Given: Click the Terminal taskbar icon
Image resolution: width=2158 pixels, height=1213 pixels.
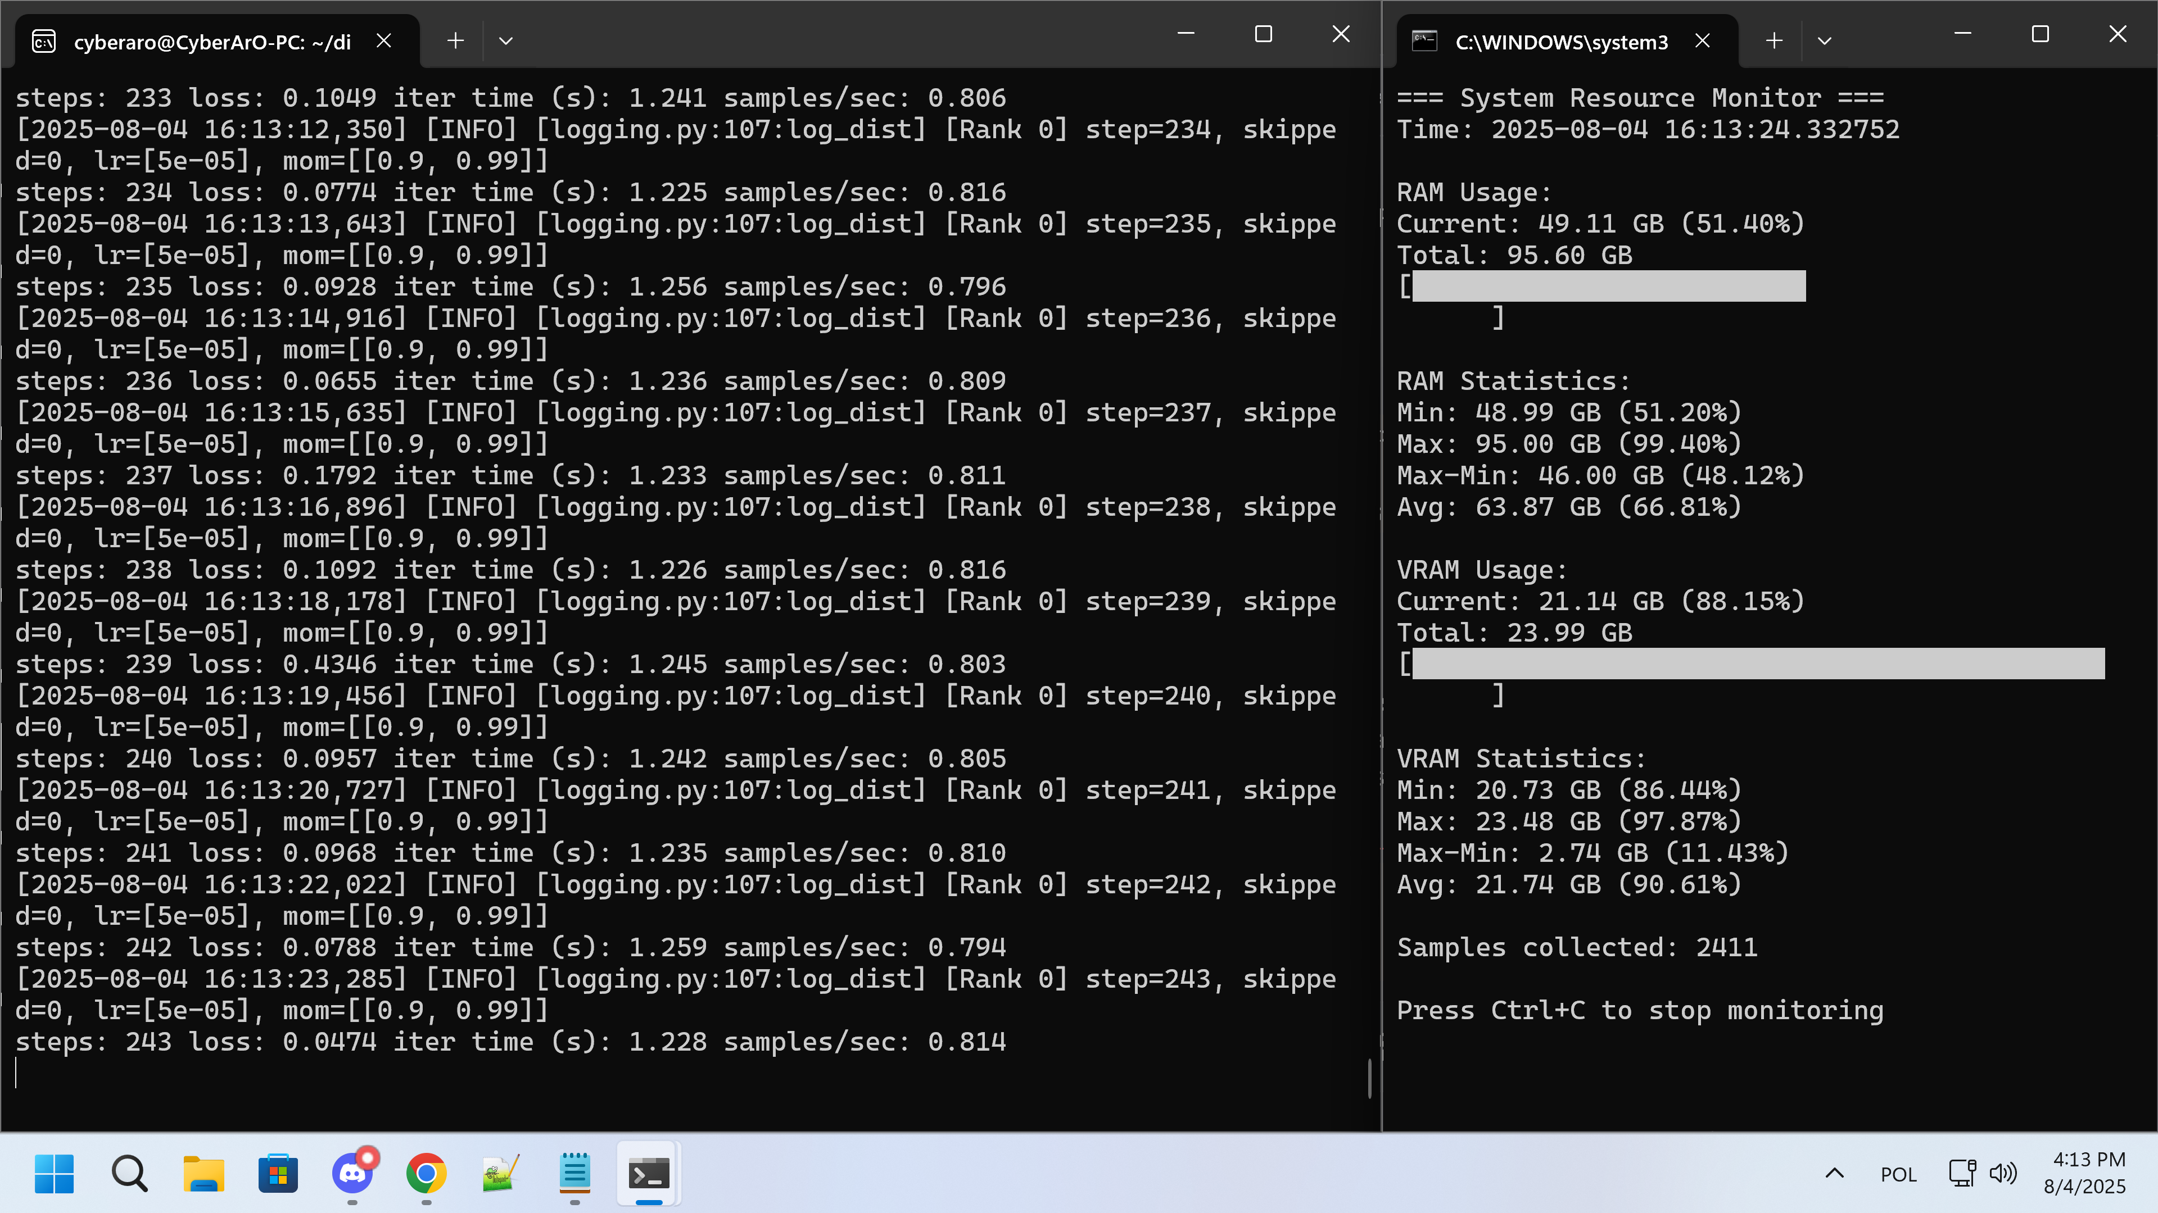Looking at the screenshot, I should [x=648, y=1174].
